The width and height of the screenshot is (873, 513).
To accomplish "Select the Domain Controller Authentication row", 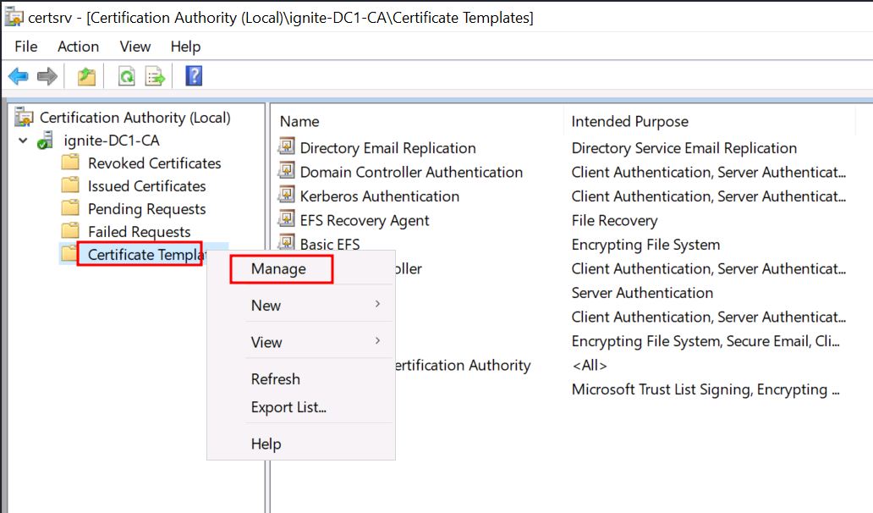I will pyautogui.click(x=411, y=172).
